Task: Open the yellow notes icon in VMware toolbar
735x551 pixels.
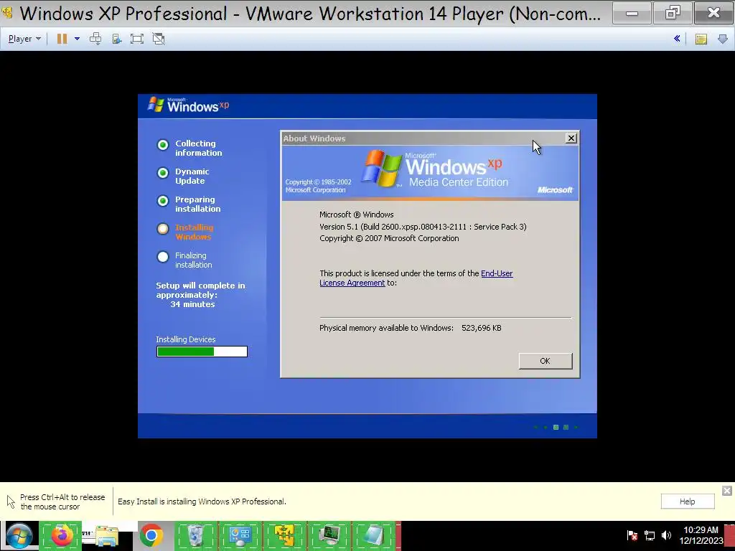Action: (701, 39)
